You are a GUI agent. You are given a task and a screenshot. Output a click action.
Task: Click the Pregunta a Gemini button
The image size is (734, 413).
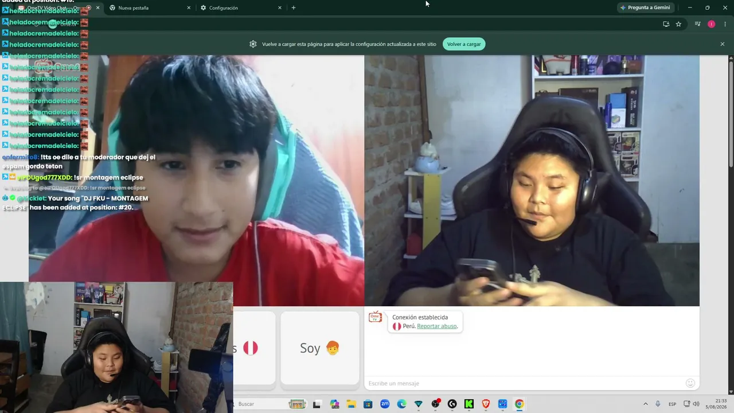click(x=645, y=7)
